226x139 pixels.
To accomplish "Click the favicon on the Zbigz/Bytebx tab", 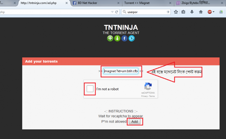I will [x=178, y=3].
